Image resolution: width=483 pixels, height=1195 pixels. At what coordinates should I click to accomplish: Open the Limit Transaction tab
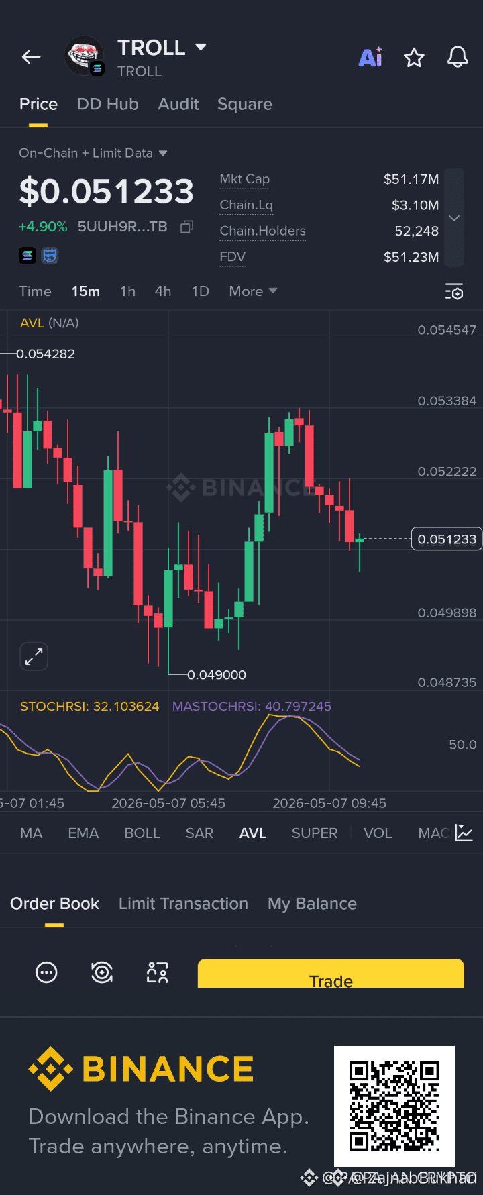pyautogui.click(x=183, y=904)
